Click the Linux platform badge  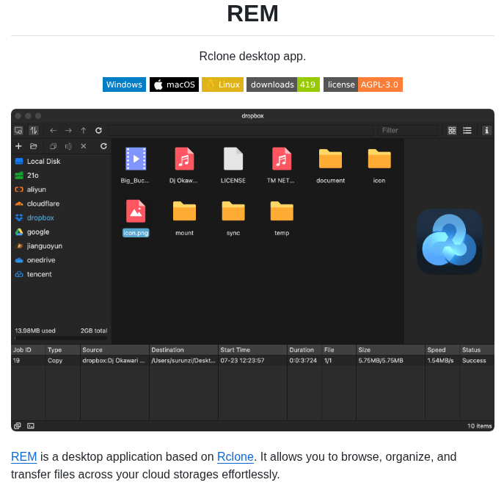222,85
